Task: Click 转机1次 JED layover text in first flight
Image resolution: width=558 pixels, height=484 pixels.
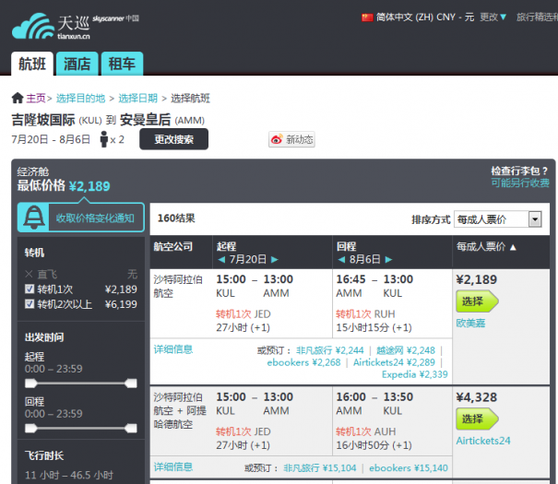Action: 243,314
